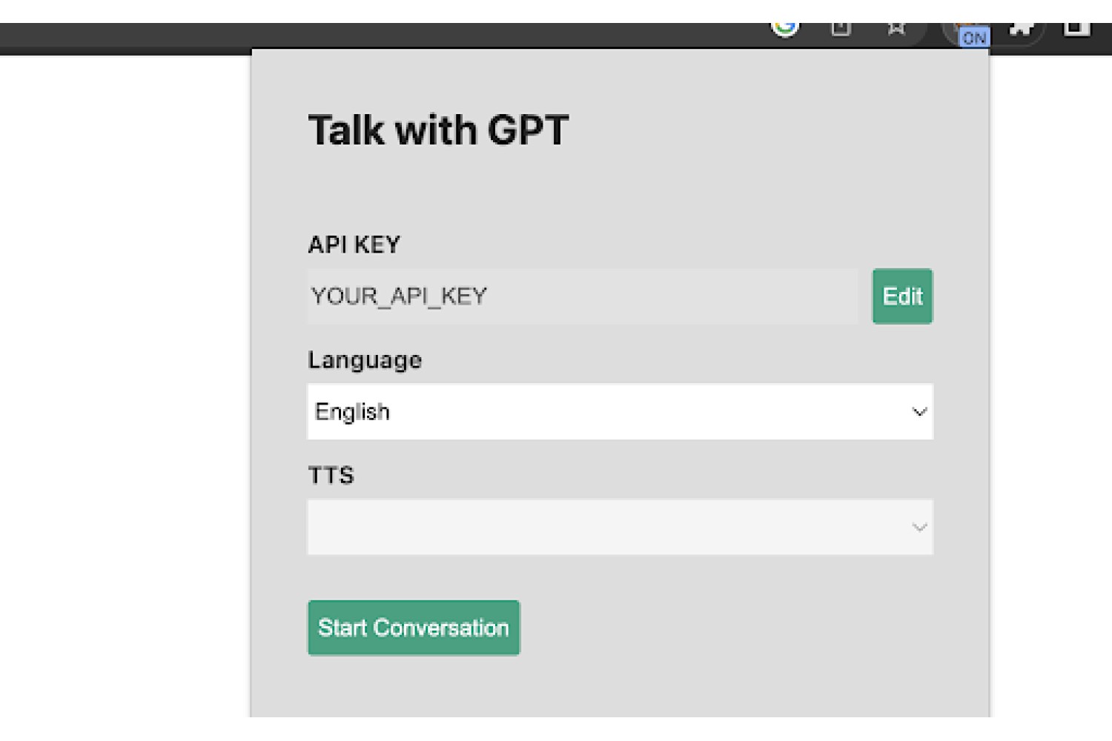Open the Extensions puzzle icon
Image resolution: width=1112 pixels, height=741 pixels.
(1022, 28)
